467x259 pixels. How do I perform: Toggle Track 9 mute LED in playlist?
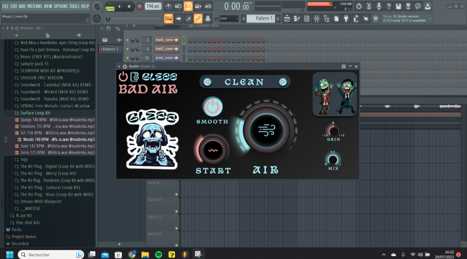click(176, 195)
